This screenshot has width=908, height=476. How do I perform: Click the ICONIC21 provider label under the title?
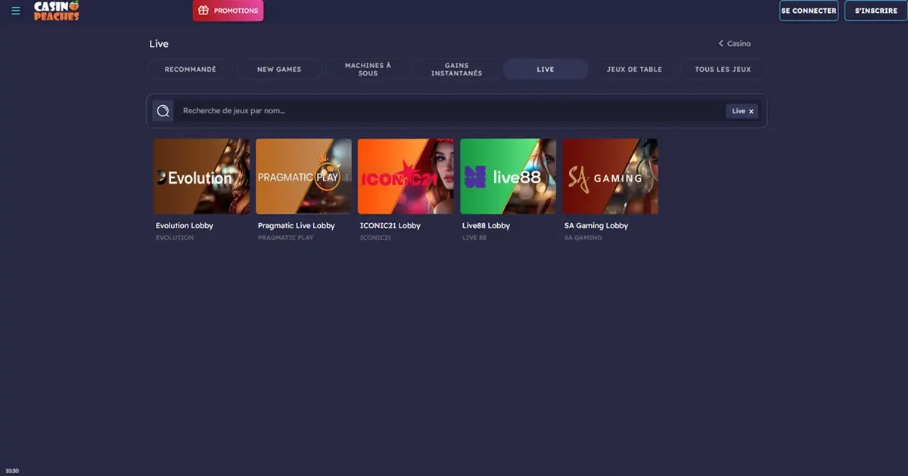(x=376, y=238)
